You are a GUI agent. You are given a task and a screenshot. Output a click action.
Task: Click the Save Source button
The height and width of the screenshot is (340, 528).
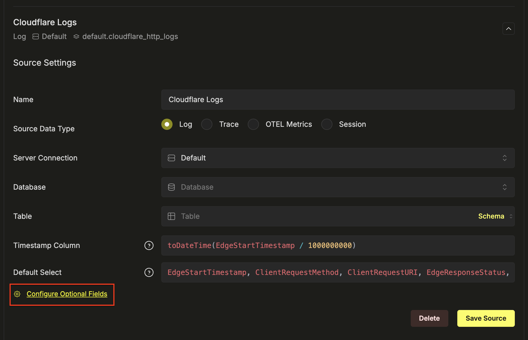tap(486, 318)
